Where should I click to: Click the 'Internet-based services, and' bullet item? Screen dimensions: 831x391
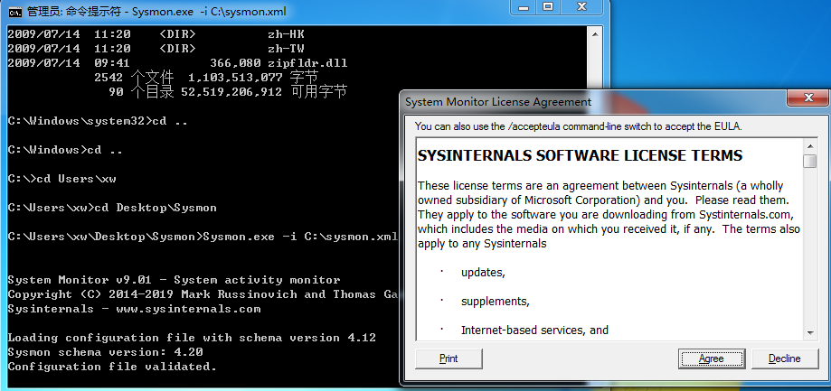[534, 330]
